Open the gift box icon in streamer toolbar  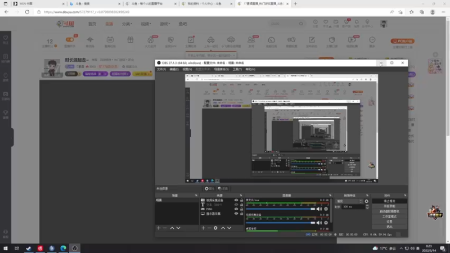[x=130, y=39]
